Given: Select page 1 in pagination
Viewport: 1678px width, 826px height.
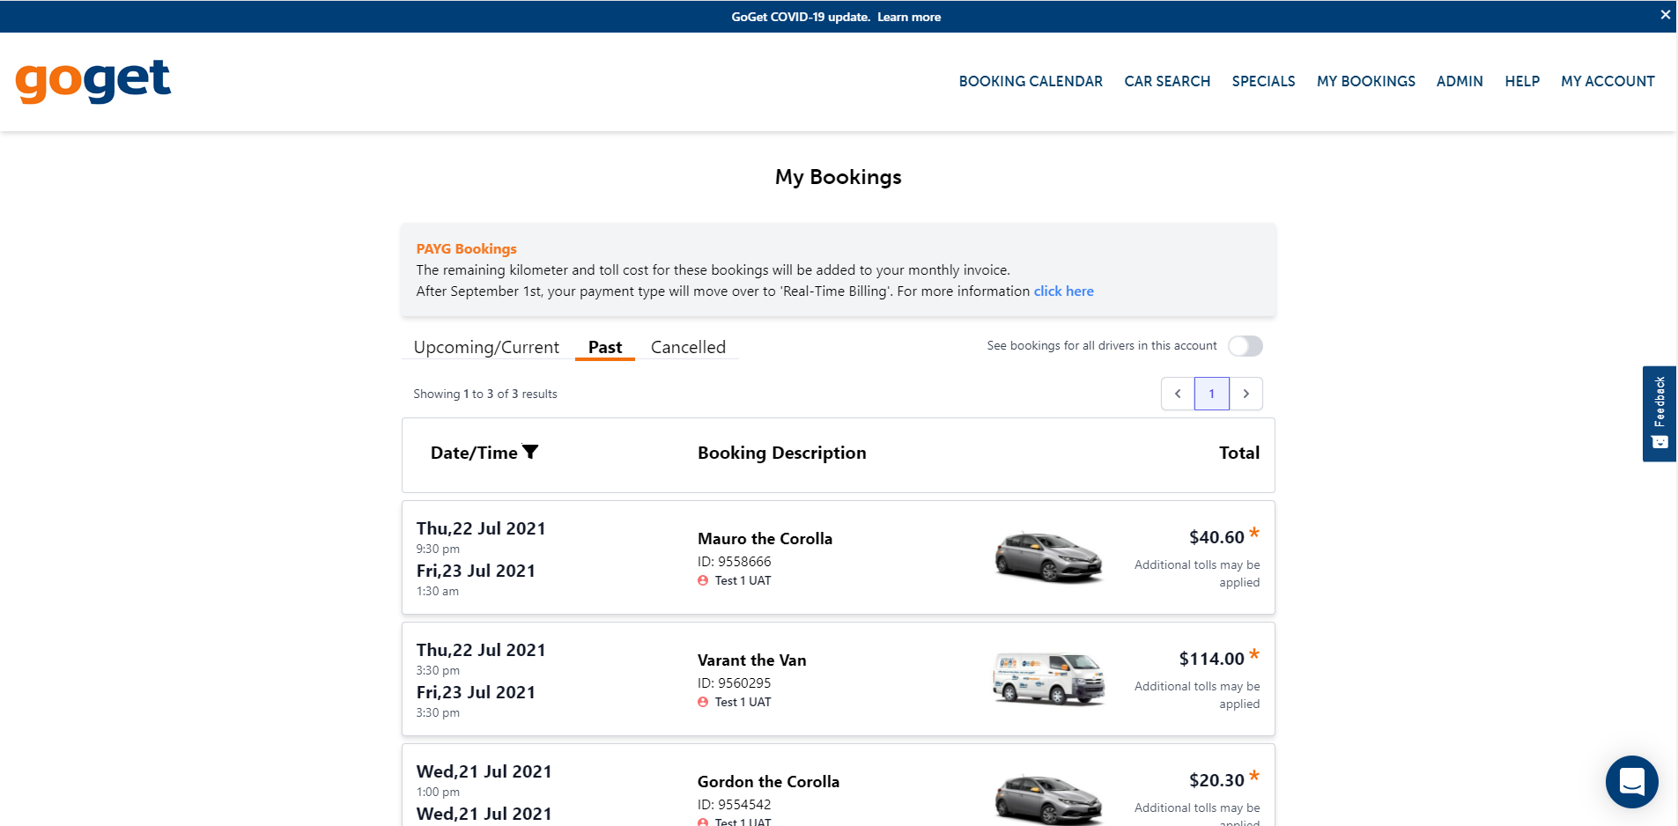Looking at the screenshot, I should pos(1212,394).
